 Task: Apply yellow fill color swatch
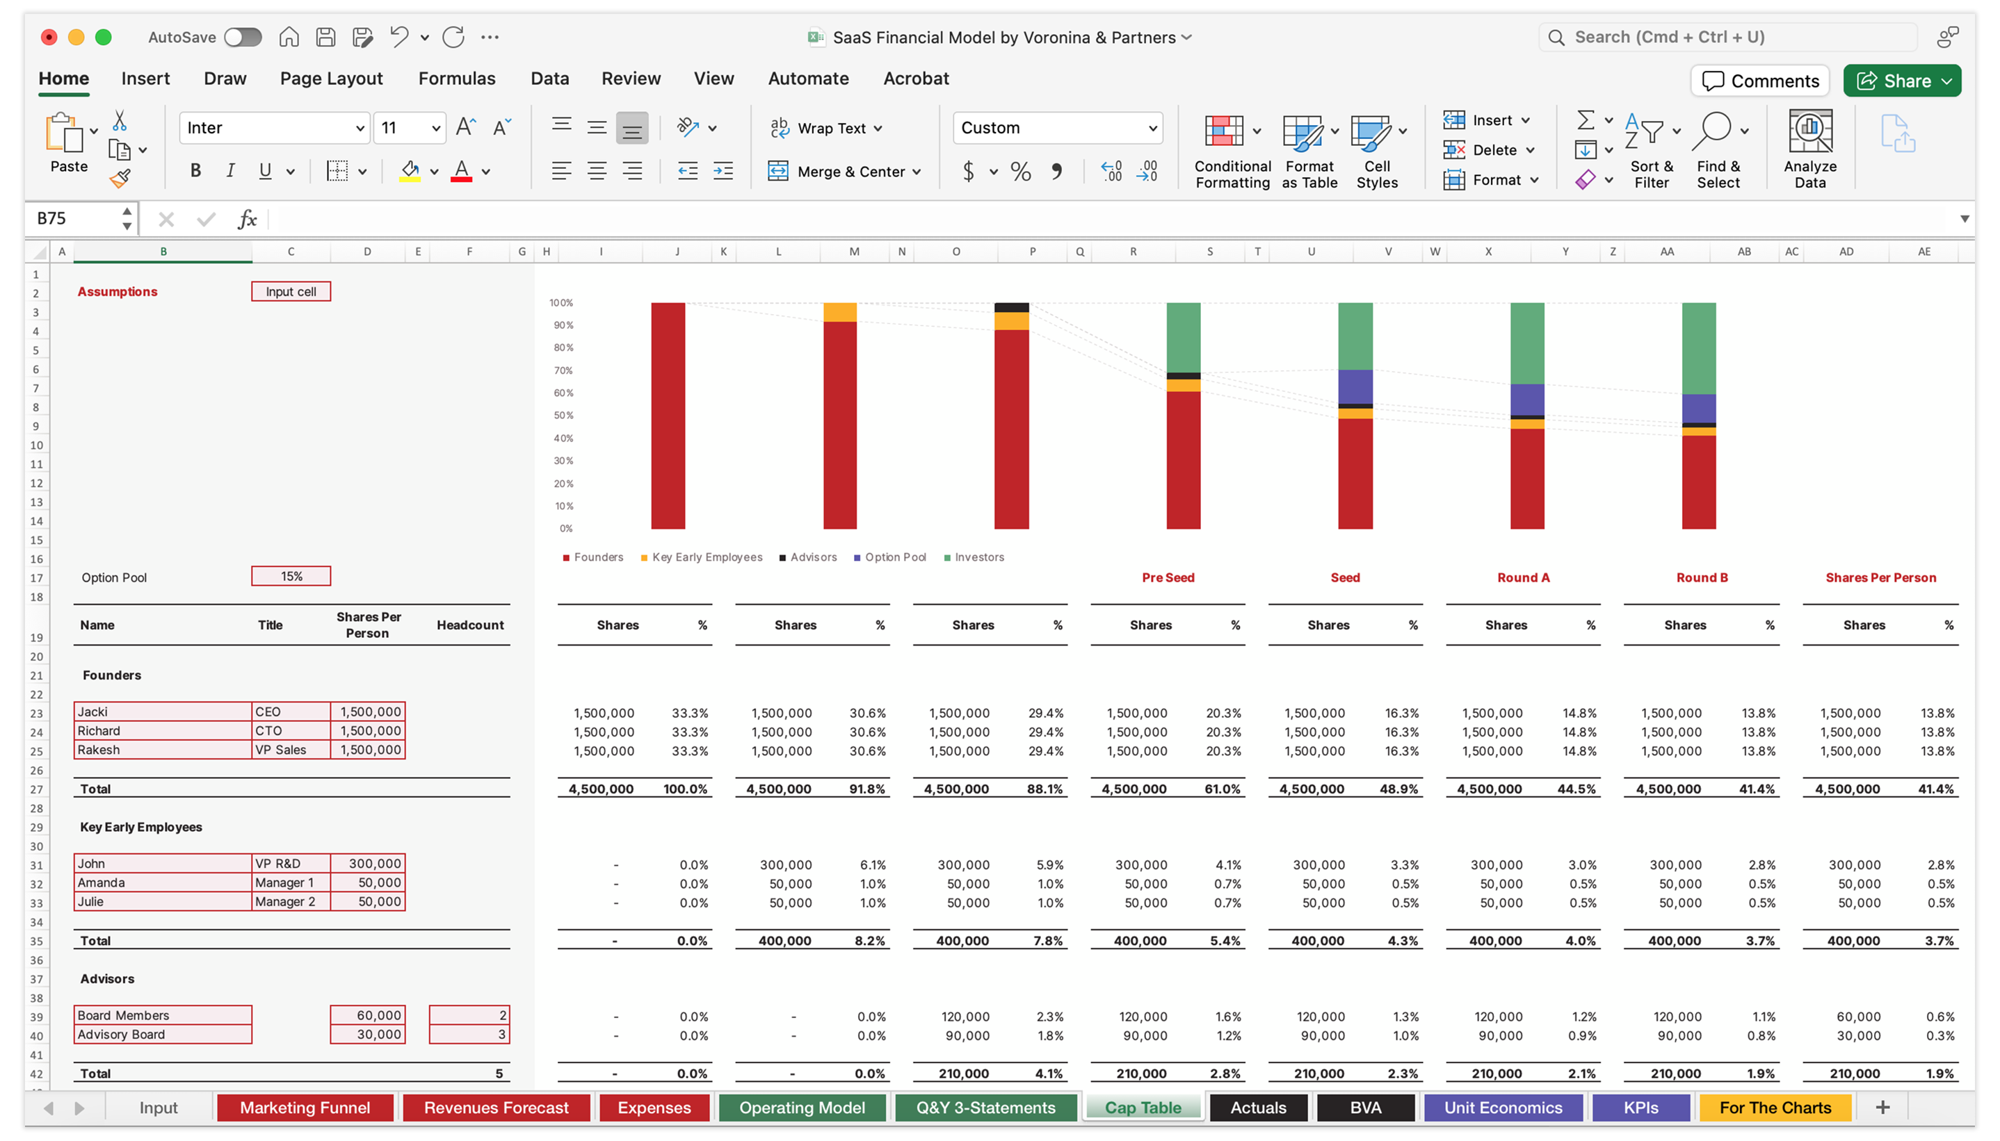coord(410,171)
